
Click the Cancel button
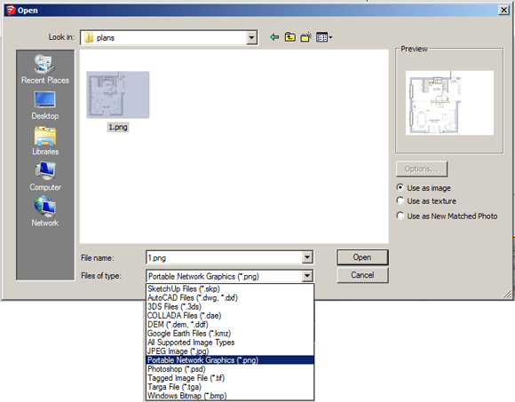362,275
